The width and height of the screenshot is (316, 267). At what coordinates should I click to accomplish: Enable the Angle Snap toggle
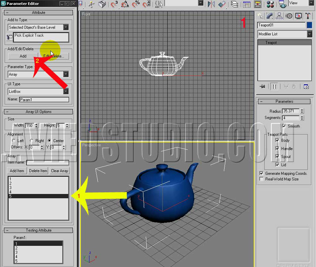(125, 4)
